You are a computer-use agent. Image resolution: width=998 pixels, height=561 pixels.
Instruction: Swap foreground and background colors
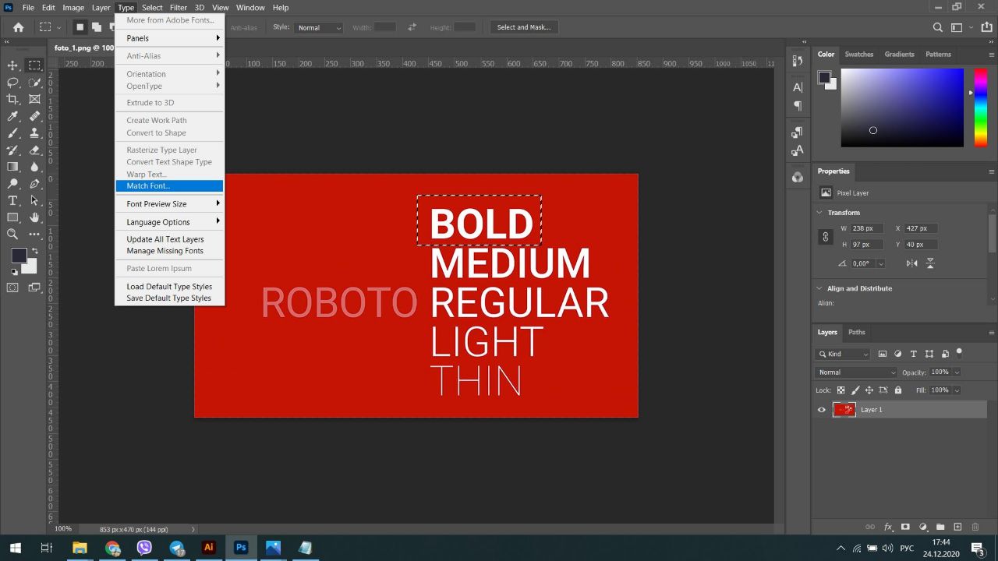tap(34, 252)
